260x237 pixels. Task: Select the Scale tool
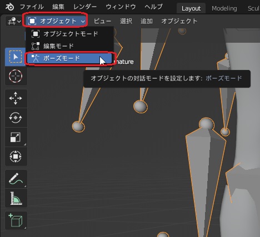click(16, 137)
